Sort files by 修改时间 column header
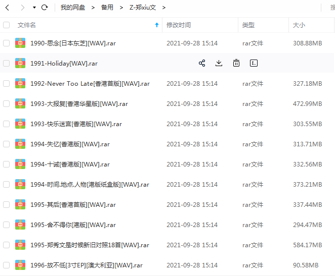The image size is (335, 276). pos(179,25)
